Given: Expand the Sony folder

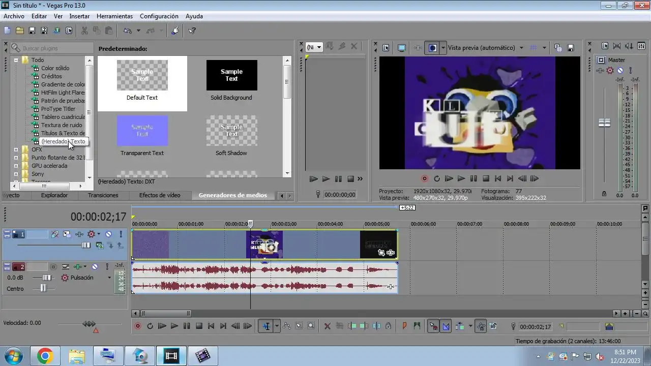Looking at the screenshot, I should (16, 174).
